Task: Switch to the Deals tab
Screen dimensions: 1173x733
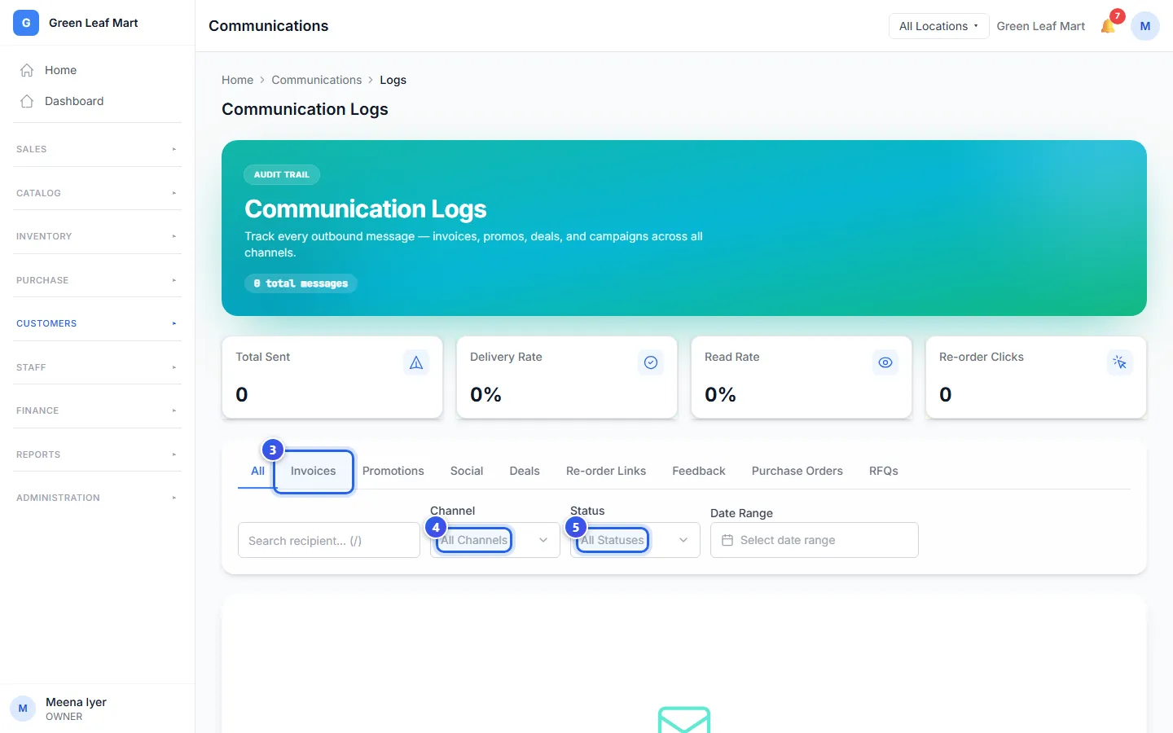Action: 525,471
